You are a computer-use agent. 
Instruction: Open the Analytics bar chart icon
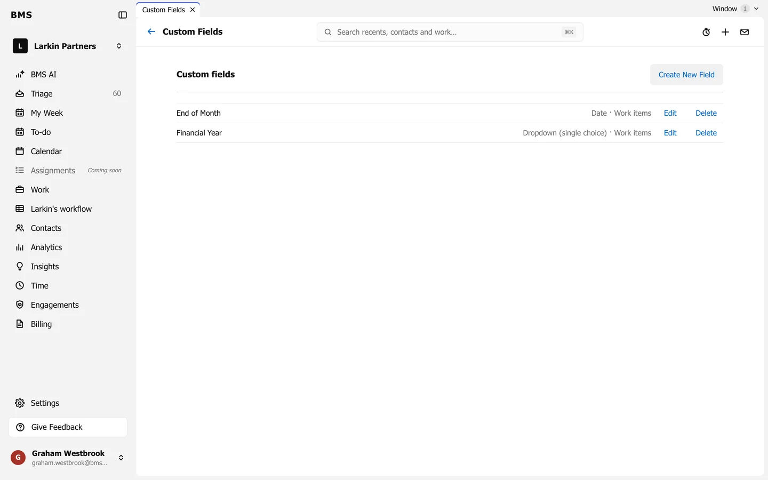[x=20, y=247]
